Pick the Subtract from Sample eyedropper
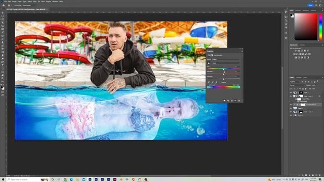This screenshot has width=324, height=182. 216,82
